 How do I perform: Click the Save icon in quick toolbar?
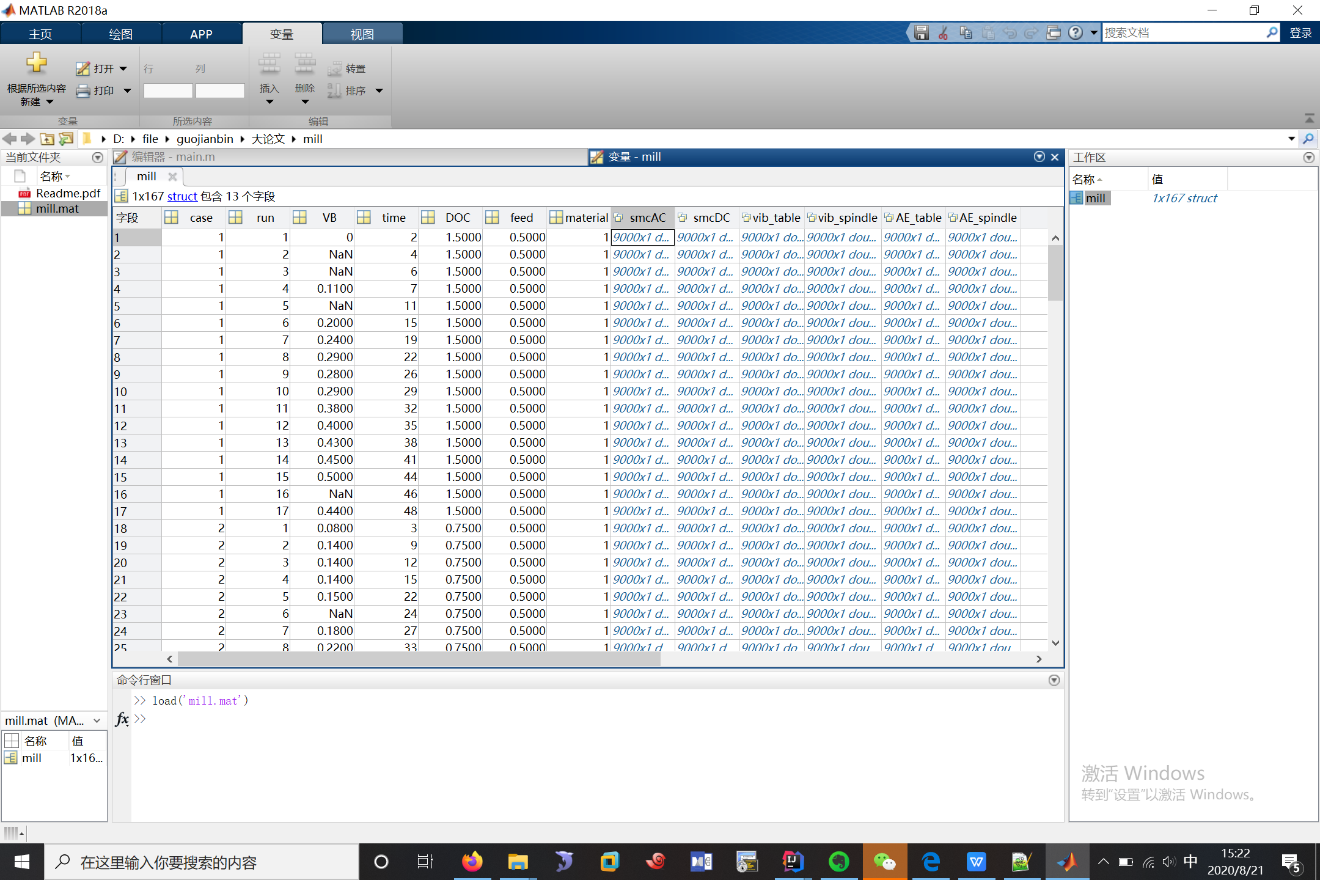click(x=921, y=33)
